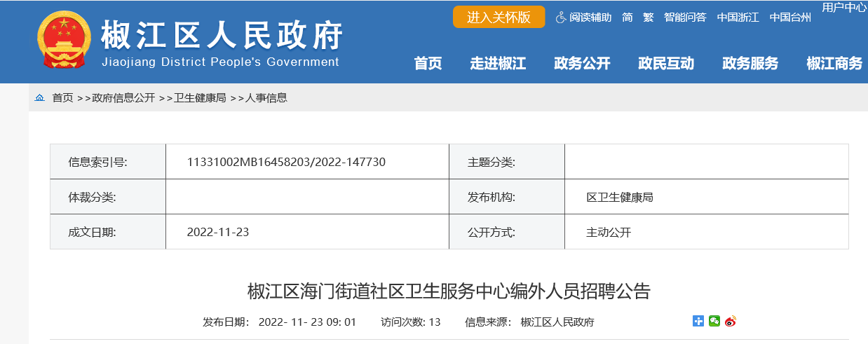Click 首页 breadcrumb link
868x344 pixels.
(x=62, y=98)
